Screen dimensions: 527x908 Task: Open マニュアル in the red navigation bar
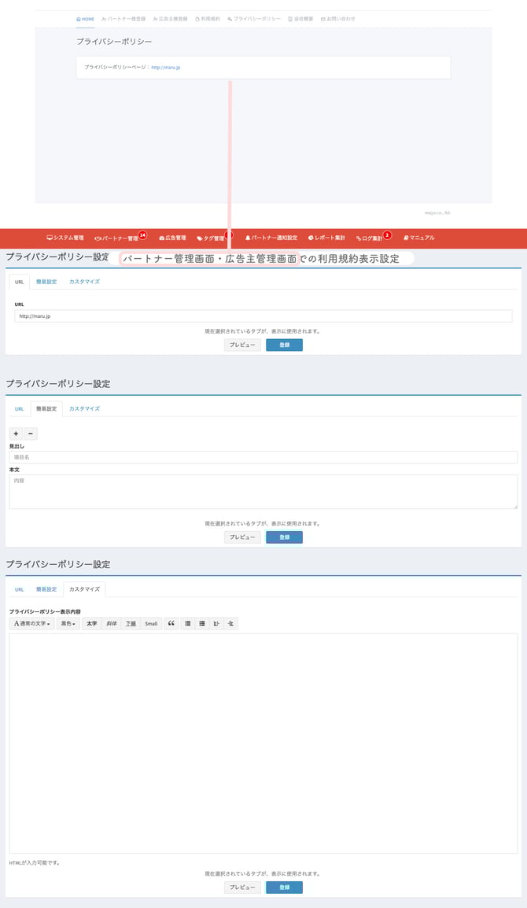tap(418, 238)
